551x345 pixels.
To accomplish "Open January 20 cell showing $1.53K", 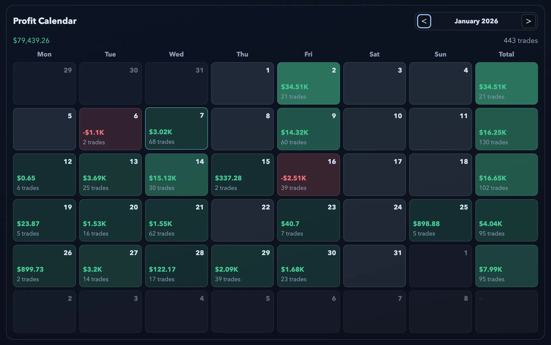I will point(110,220).
